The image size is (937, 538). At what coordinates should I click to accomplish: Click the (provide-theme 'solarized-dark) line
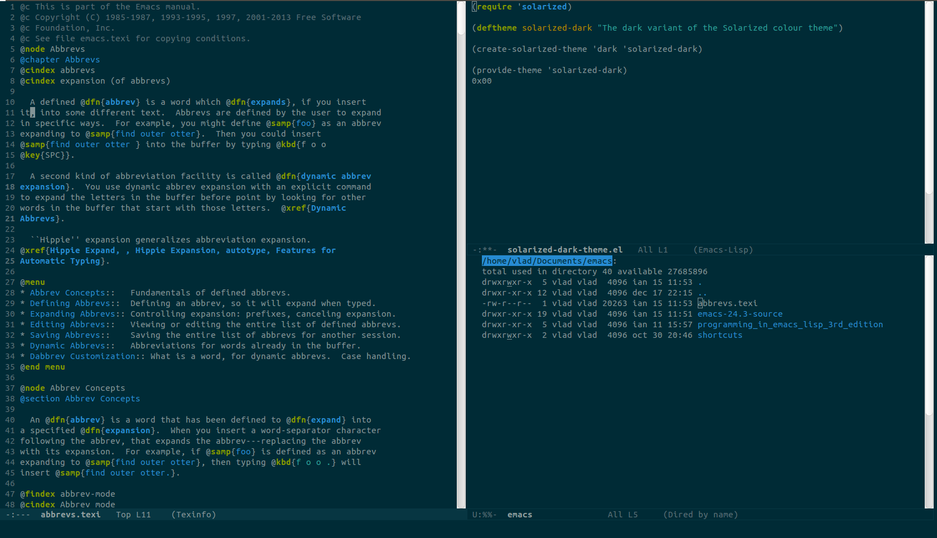pyautogui.click(x=549, y=70)
